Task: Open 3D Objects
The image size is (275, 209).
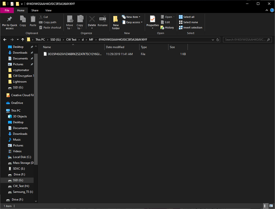Action: point(20,116)
